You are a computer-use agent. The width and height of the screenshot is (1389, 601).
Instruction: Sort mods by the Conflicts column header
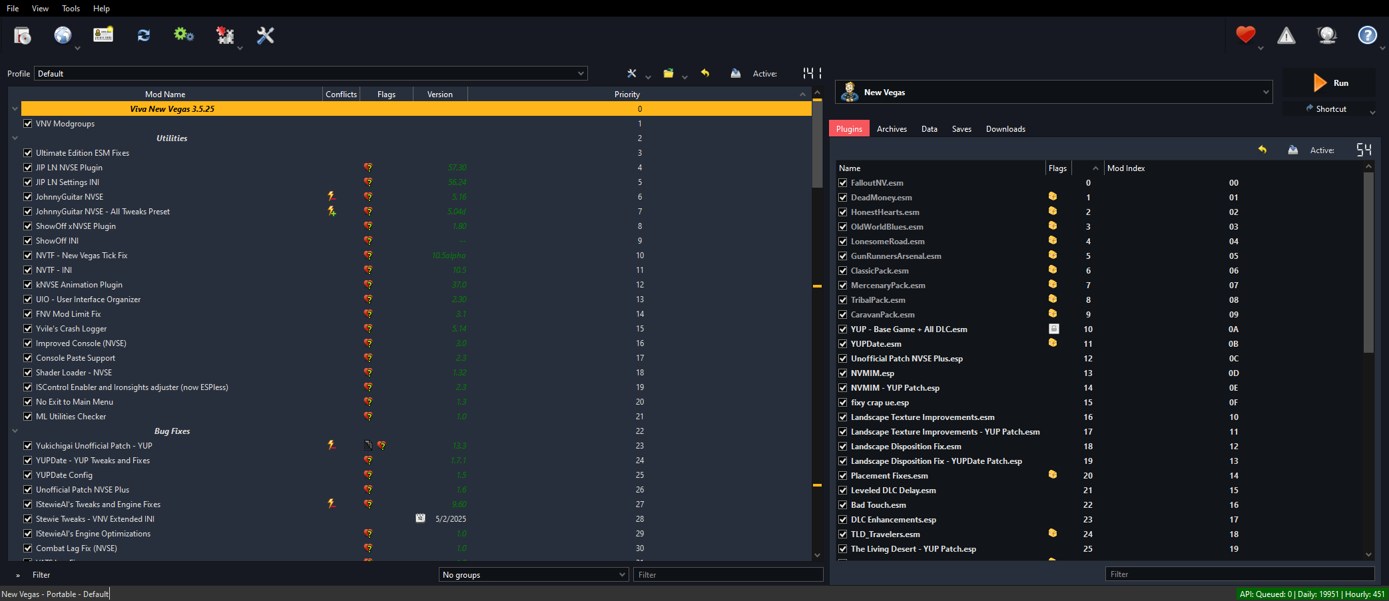point(341,95)
